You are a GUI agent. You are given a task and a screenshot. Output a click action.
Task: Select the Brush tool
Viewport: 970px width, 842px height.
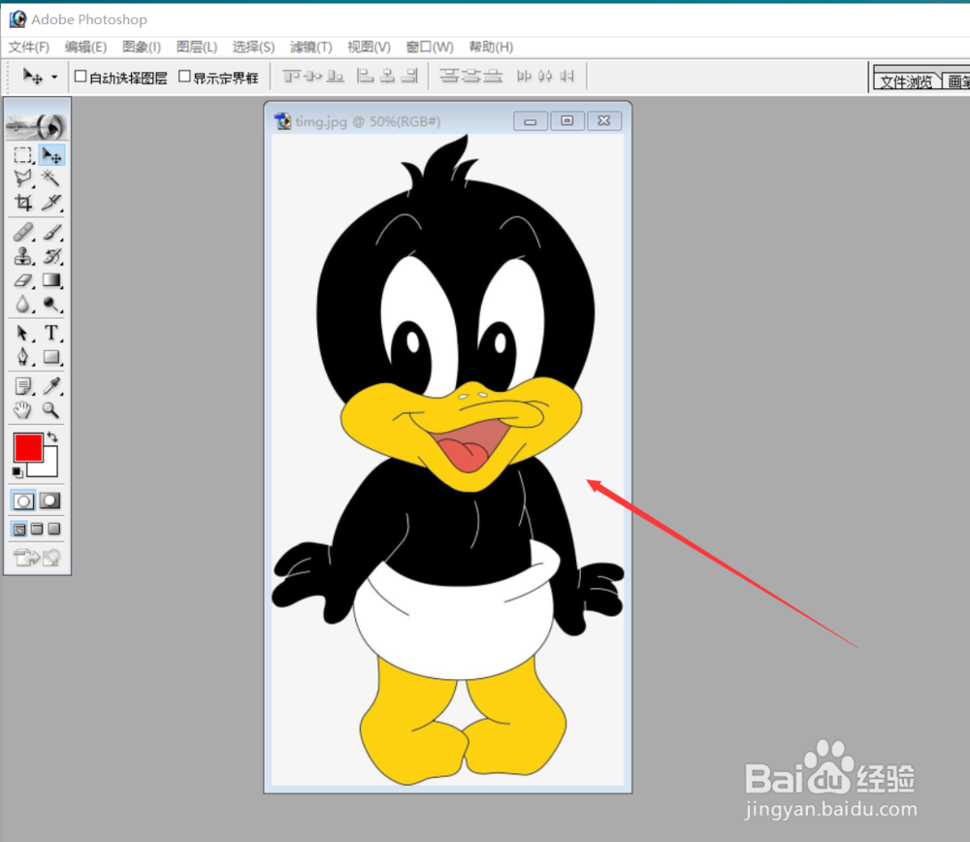(x=51, y=232)
